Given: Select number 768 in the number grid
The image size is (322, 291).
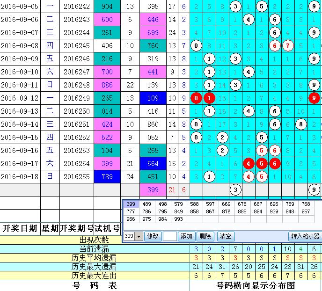Looking at the screenshot, I should pyautogui.click(x=306, y=204).
